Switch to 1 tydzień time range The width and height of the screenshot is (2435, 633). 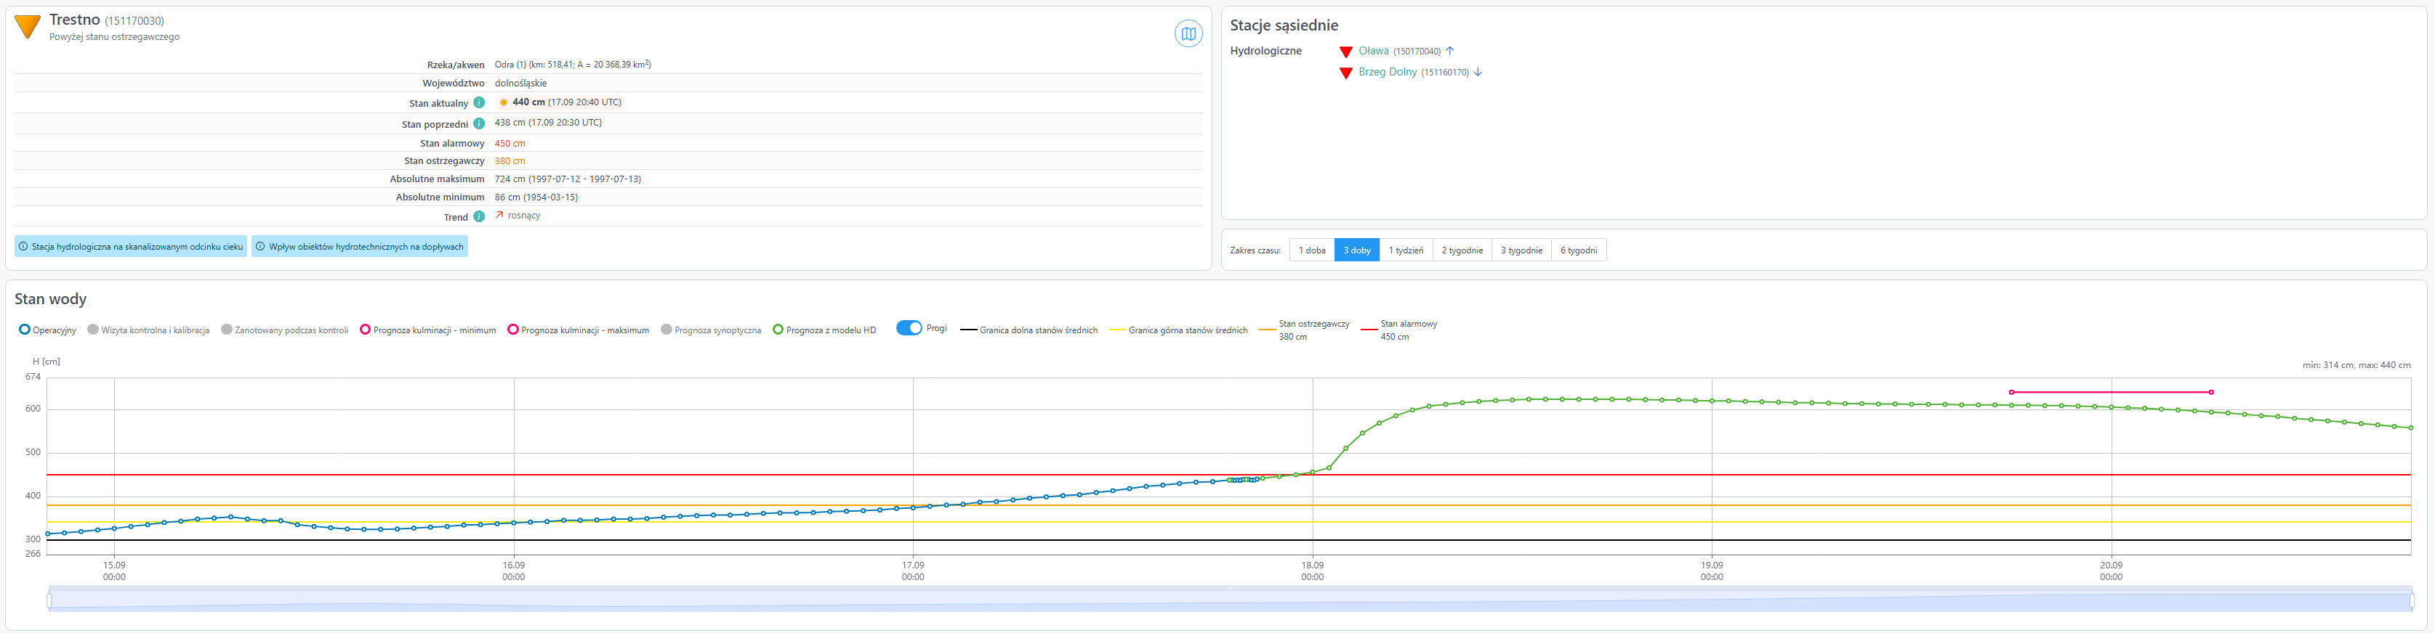(1406, 250)
